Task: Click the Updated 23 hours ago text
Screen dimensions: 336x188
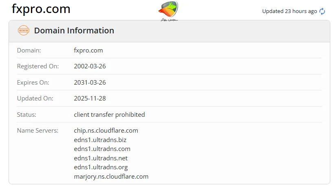Action: (289, 11)
